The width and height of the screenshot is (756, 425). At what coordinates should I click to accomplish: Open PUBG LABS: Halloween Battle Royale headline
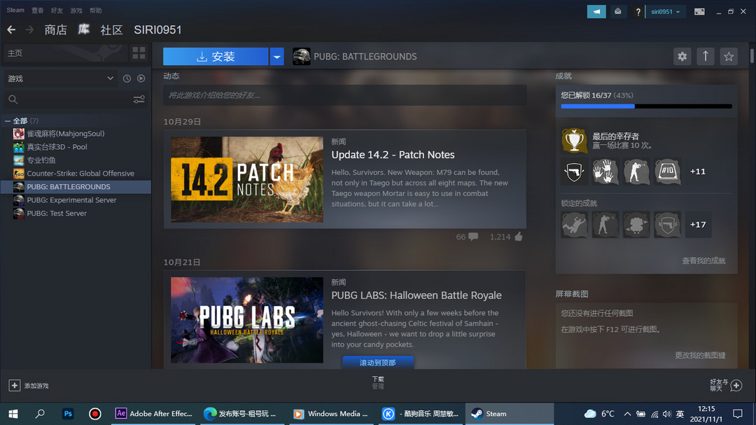pyautogui.click(x=416, y=295)
